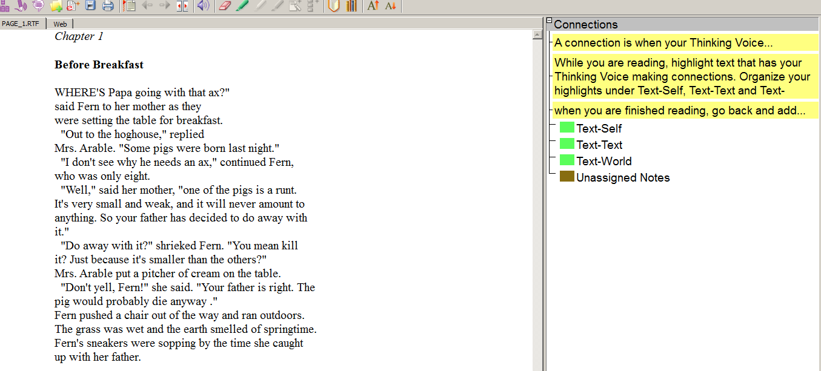Click the 'Chapter 1' italic heading
Screen dimensions: 821x371
pos(79,36)
